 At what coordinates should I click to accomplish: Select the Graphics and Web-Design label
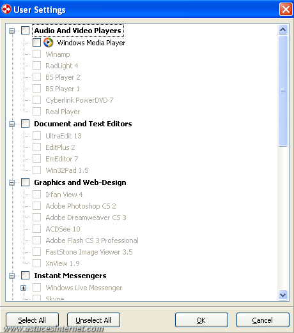(x=80, y=182)
